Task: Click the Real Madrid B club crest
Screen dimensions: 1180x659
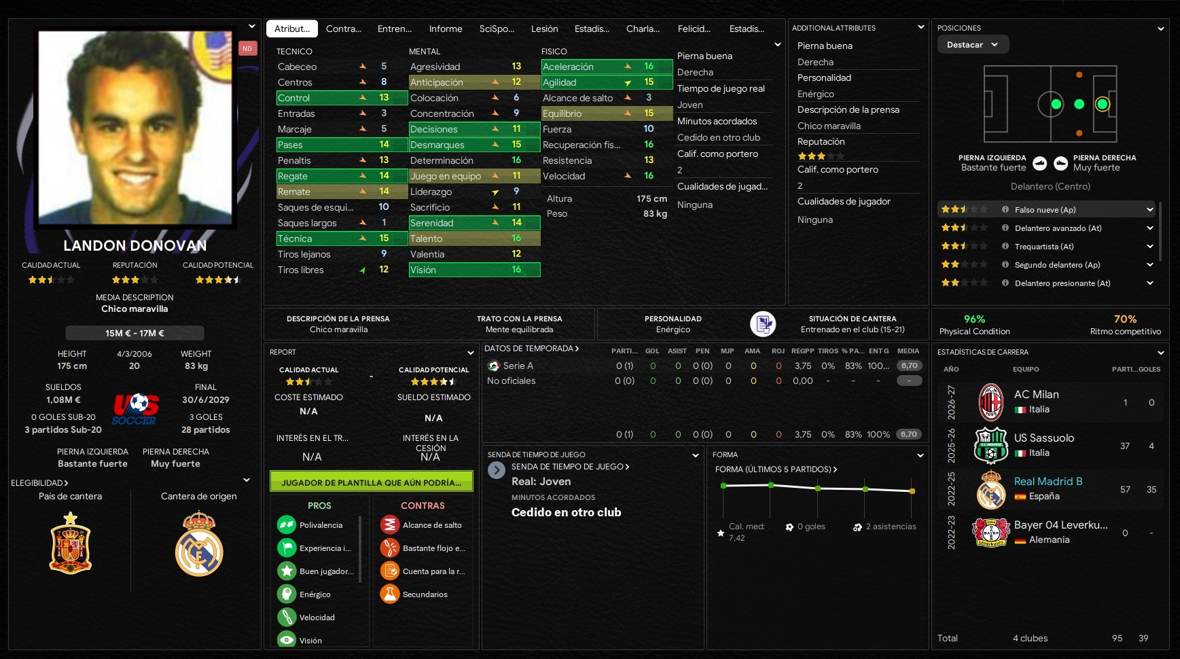Action: [x=991, y=489]
